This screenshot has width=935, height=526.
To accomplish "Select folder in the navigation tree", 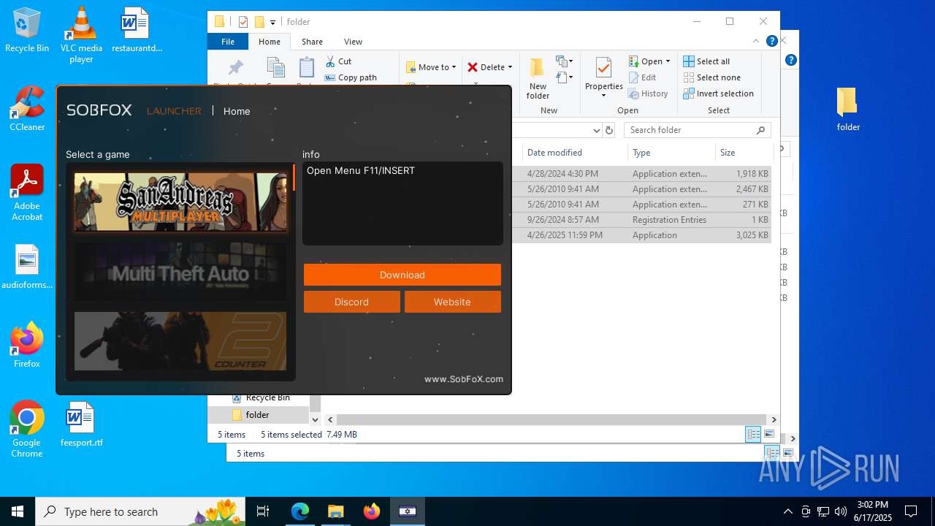I will pyautogui.click(x=259, y=414).
